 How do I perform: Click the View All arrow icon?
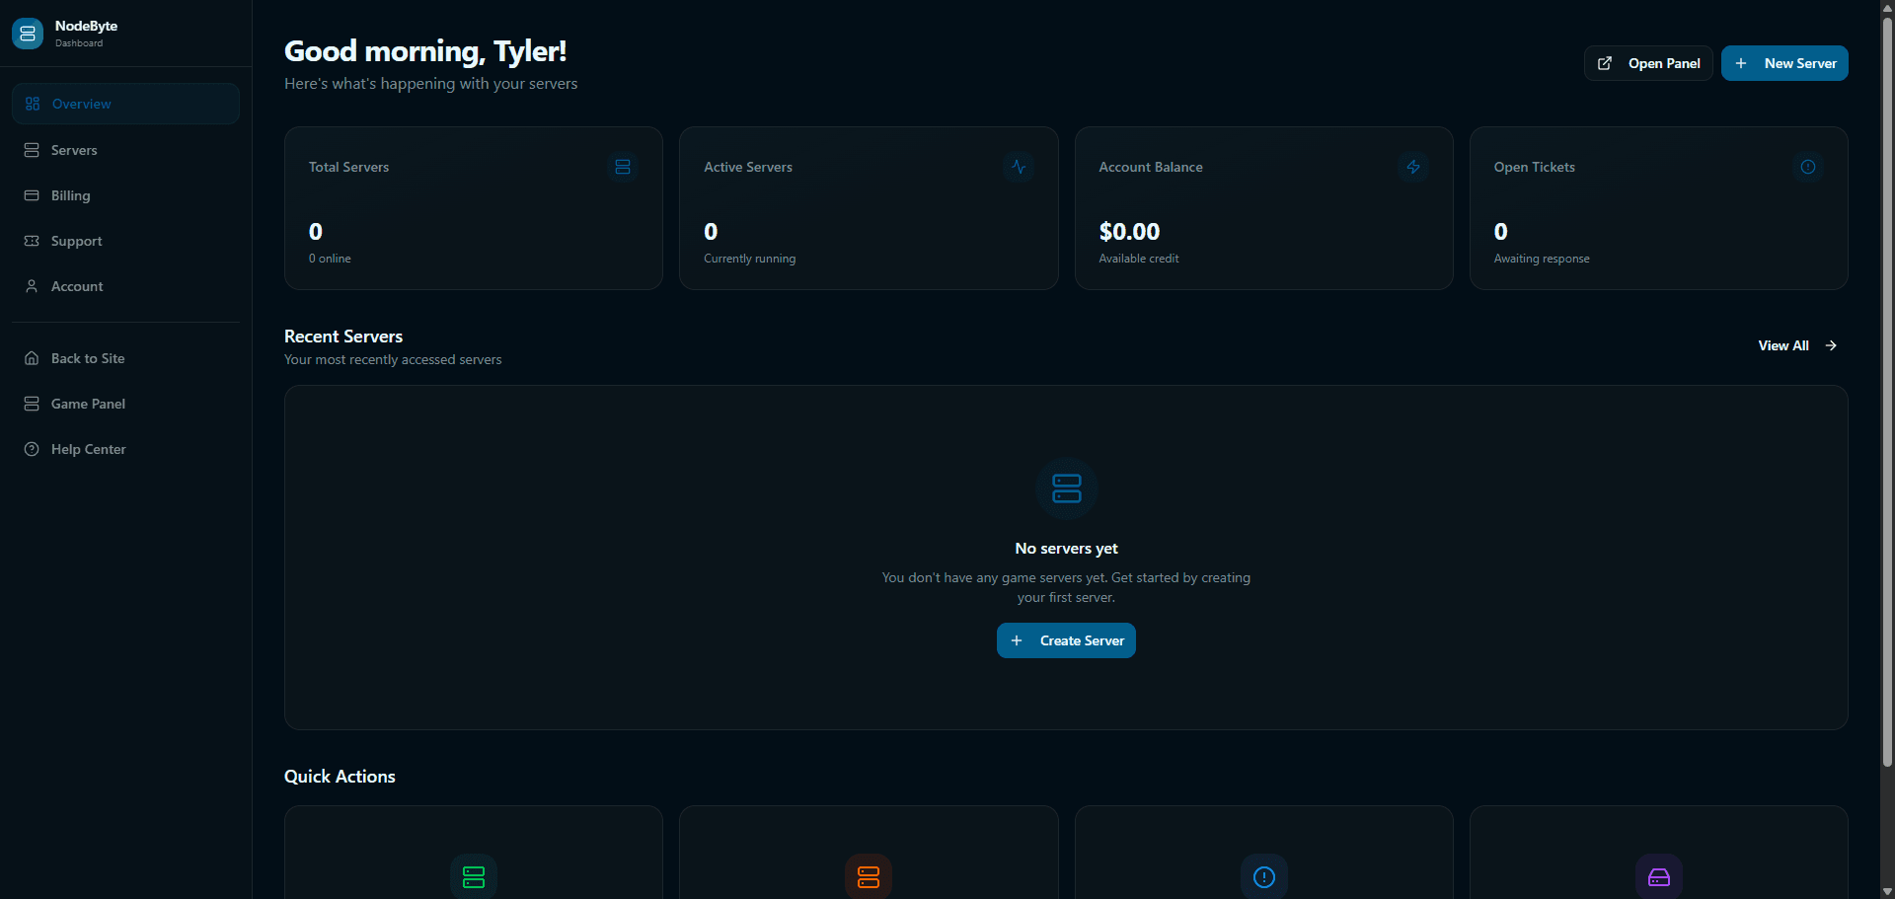(x=1831, y=345)
